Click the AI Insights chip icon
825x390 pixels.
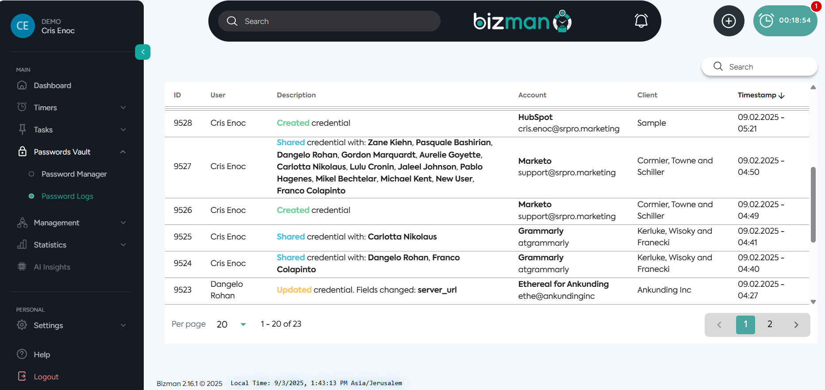coord(22,266)
